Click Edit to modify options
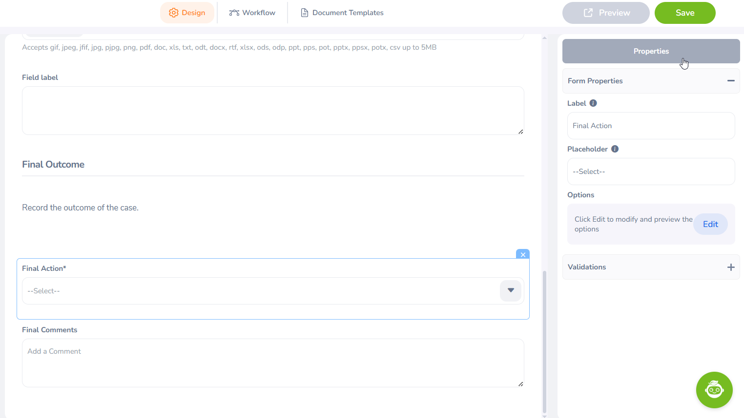 710,224
